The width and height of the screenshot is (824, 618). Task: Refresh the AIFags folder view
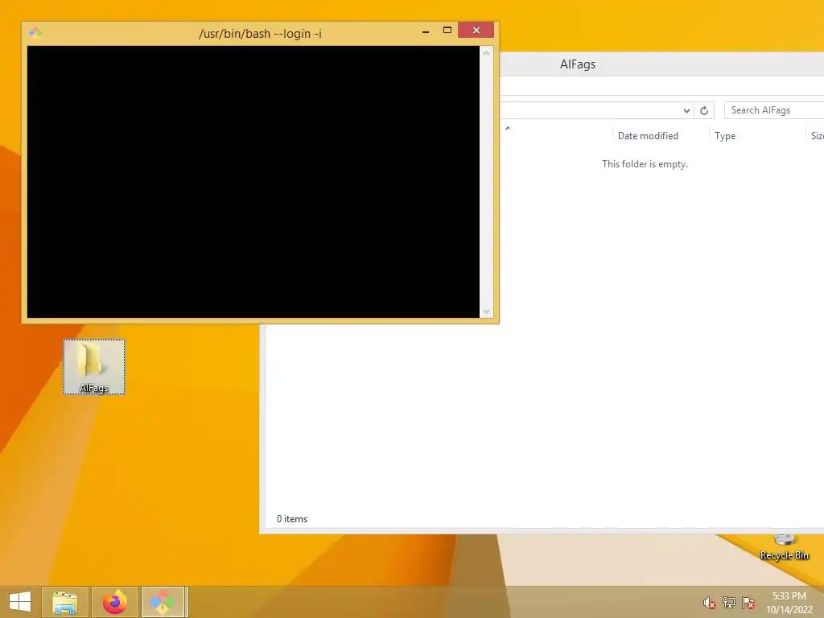704,110
